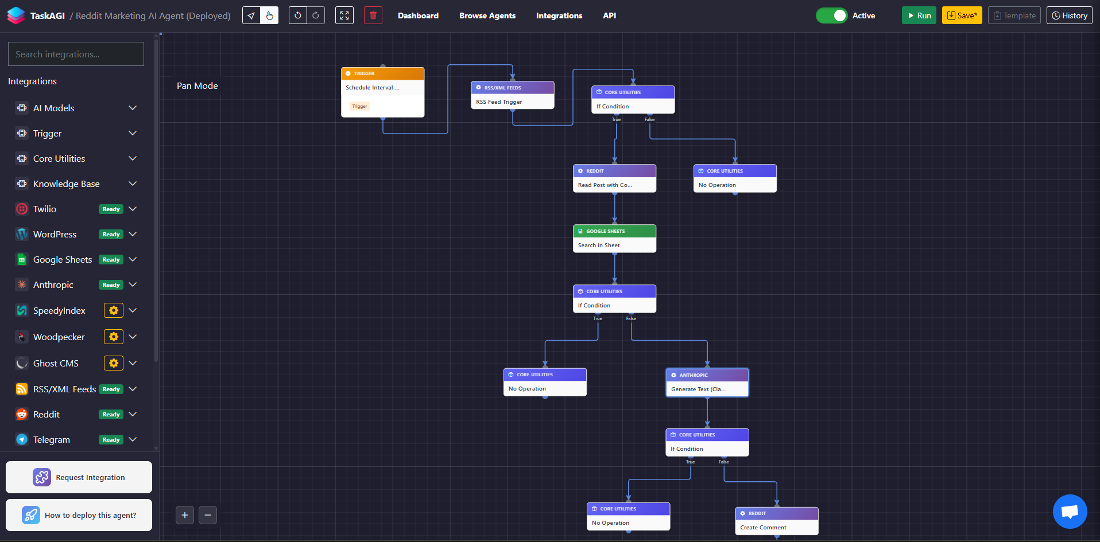Click the Twilio integration icon
1100x542 pixels.
pyautogui.click(x=22, y=209)
